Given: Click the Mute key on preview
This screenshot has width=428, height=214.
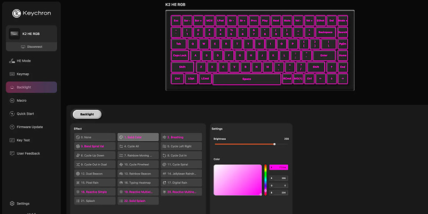Looking at the screenshot, I should coord(287,20).
